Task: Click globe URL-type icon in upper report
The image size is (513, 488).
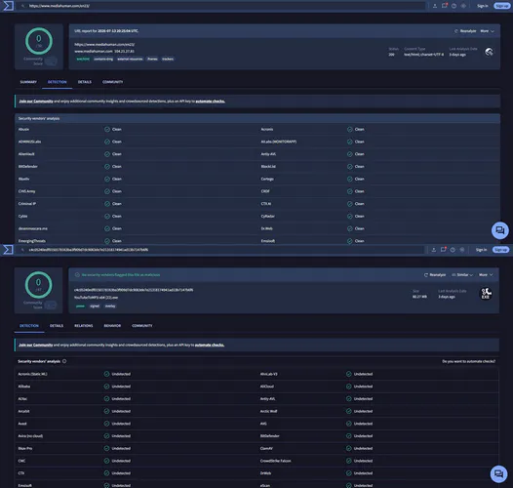Action: [489, 52]
